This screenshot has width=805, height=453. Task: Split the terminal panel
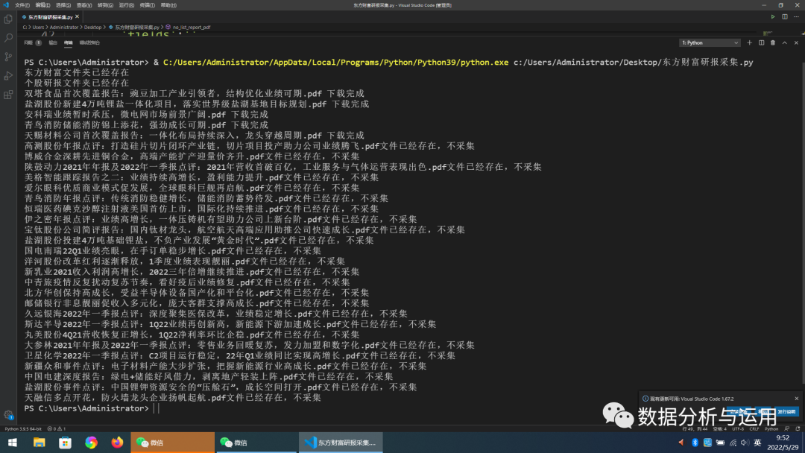[x=761, y=42]
